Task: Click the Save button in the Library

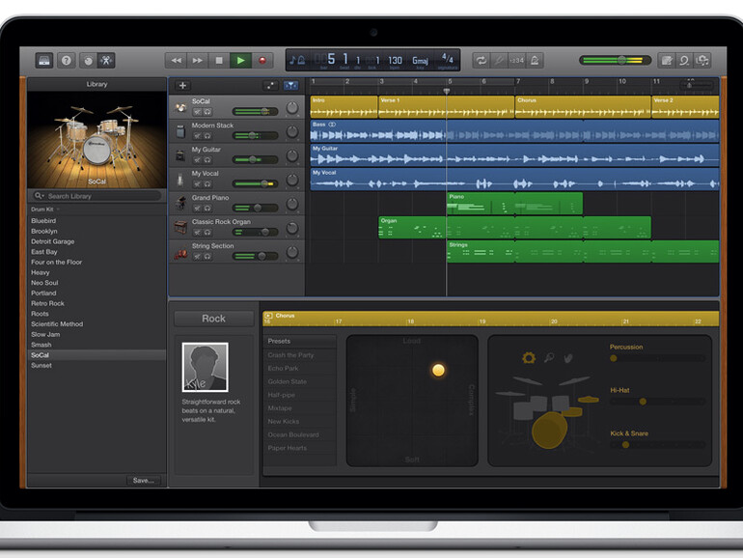Action: tap(143, 480)
